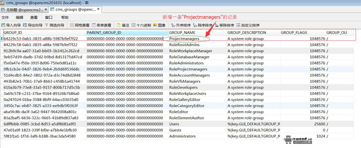Select the RoleRootAdmins cell
Viewport: 361px width, 148px height.
click(198, 45)
